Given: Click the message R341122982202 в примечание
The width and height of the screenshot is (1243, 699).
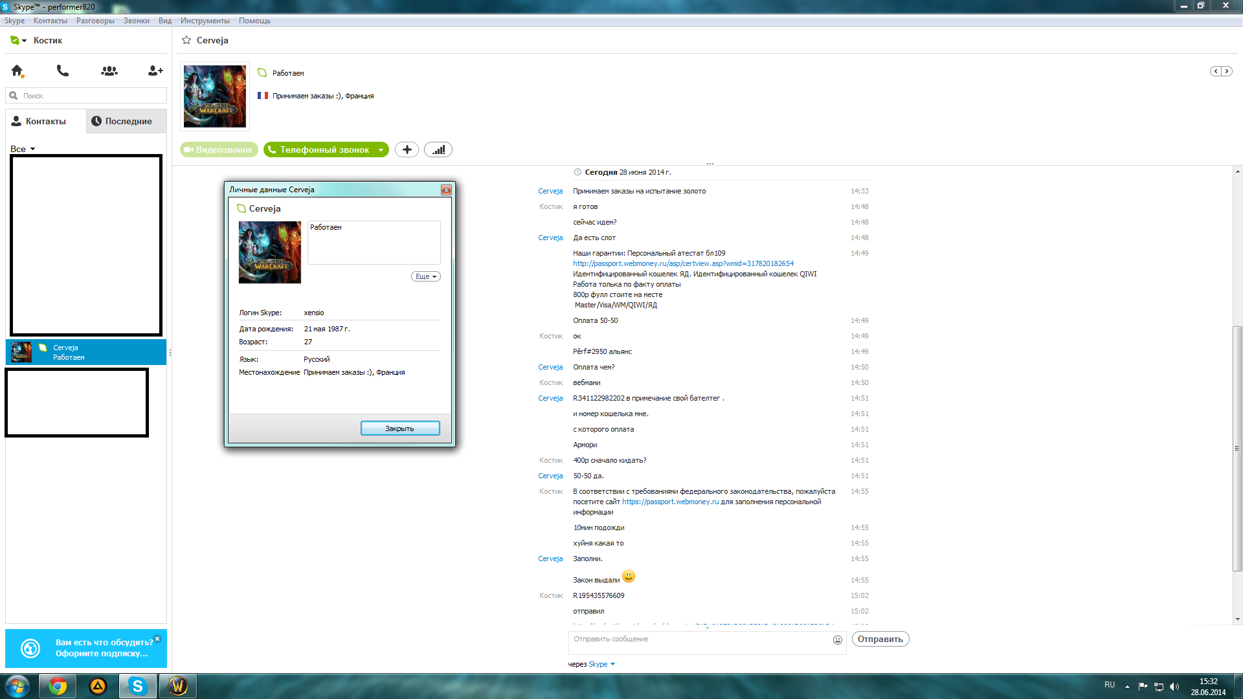Looking at the screenshot, I should (649, 398).
